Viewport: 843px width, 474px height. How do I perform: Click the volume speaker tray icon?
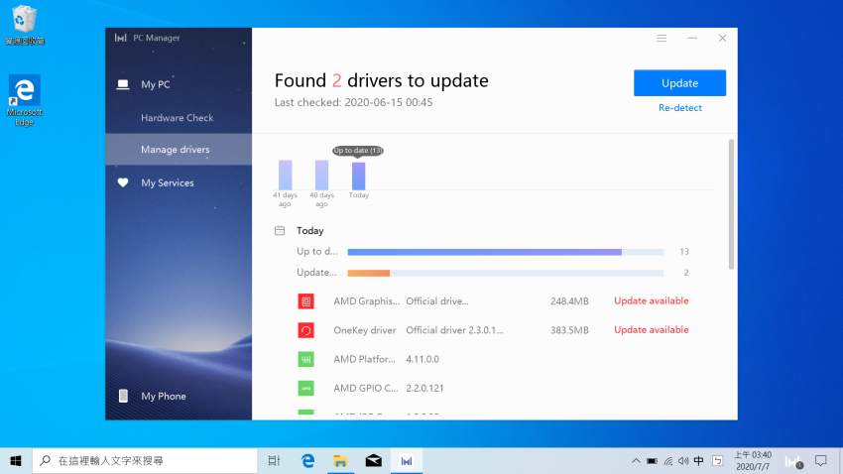(x=683, y=460)
